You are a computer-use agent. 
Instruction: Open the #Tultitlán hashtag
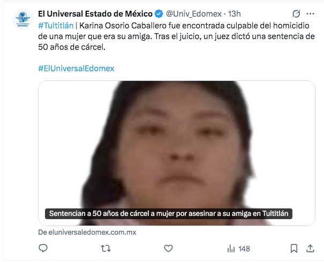pyautogui.click(x=56, y=26)
